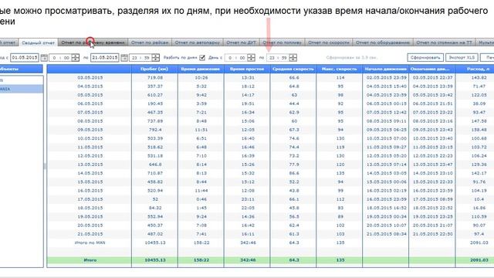Click movement start 14.05.2015 03:05

pos(386,173)
